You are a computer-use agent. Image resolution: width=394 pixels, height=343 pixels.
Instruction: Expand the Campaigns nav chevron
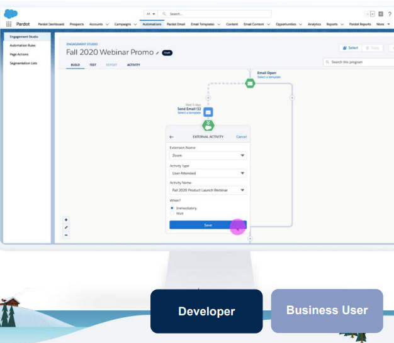point(135,24)
